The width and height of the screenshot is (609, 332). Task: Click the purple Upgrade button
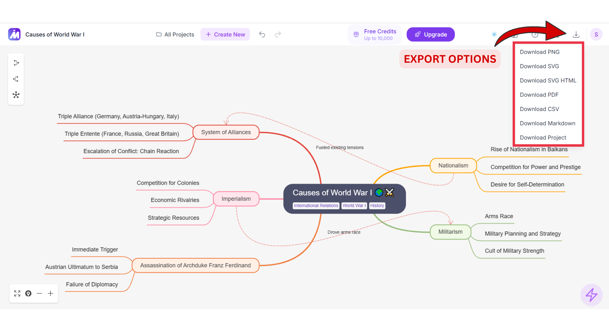tap(430, 34)
